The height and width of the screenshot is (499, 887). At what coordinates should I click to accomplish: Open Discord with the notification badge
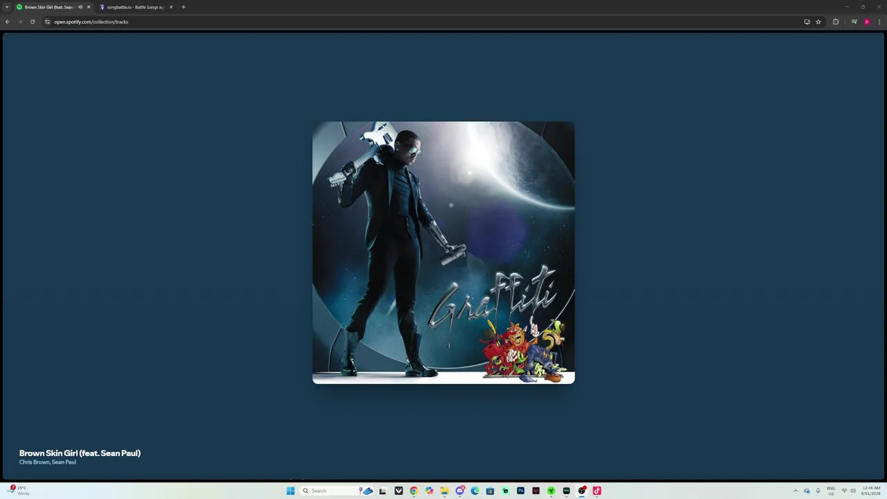[459, 491]
